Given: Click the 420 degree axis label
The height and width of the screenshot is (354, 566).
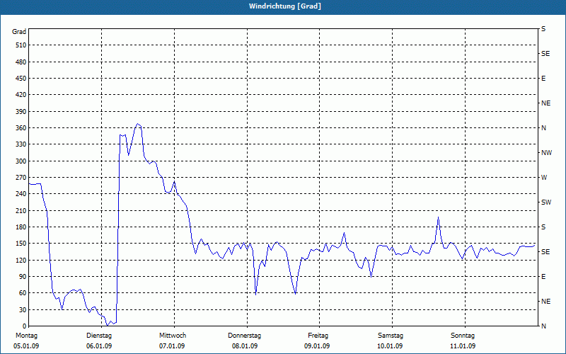Looking at the screenshot, I should coord(21,95).
